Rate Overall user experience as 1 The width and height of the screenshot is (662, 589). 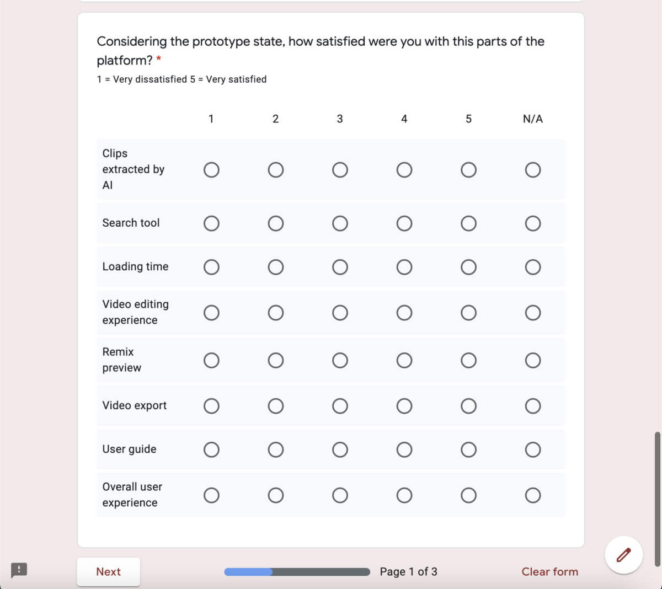tap(211, 495)
